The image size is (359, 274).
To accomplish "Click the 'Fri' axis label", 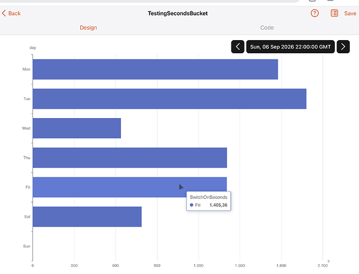I will [28, 187].
